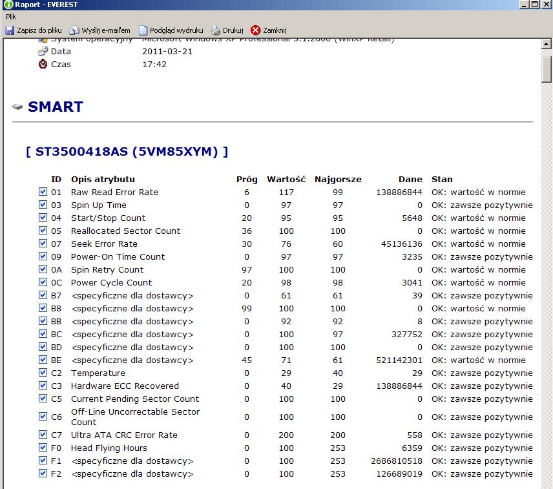The height and width of the screenshot is (489, 553).
Task: Click the Start/Stop Count data value 5648
Action: (x=412, y=218)
